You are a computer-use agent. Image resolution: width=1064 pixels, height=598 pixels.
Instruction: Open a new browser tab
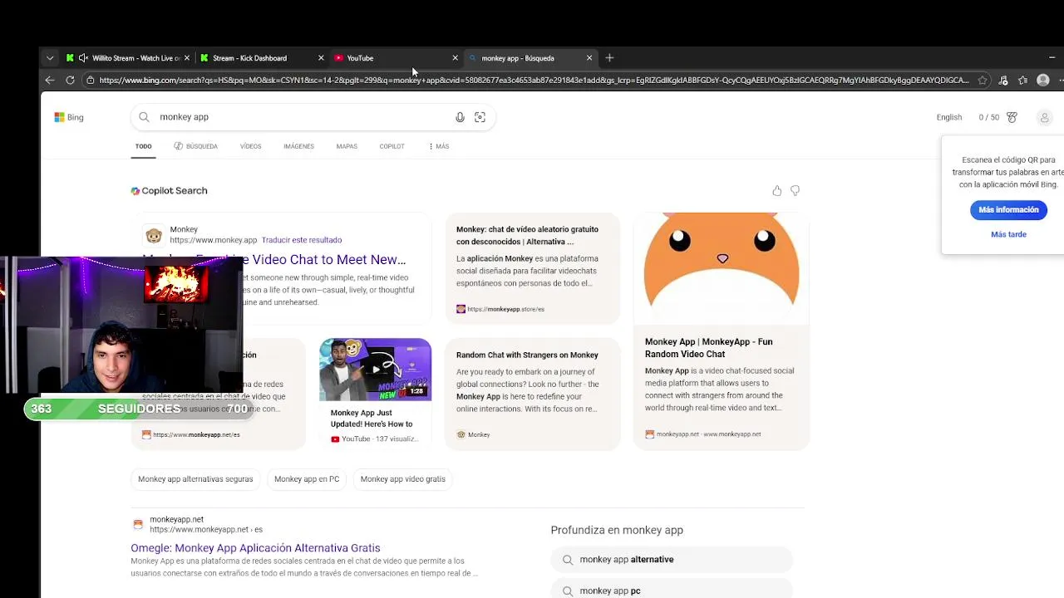point(609,58)
